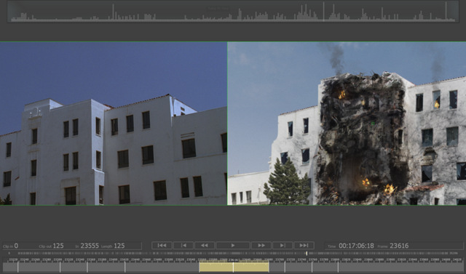Click the Frame 23616 number field
The image size is (466, 274).
coord(399,246)
